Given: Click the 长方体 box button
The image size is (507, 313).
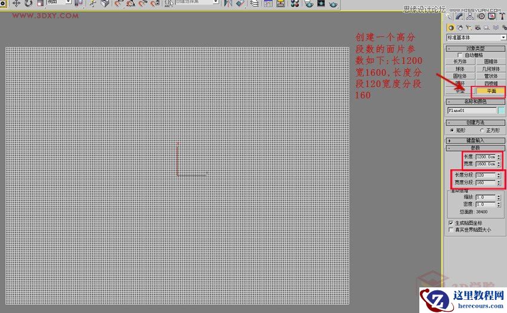Looking at the screenshot, I should click(x=460, y=61).
